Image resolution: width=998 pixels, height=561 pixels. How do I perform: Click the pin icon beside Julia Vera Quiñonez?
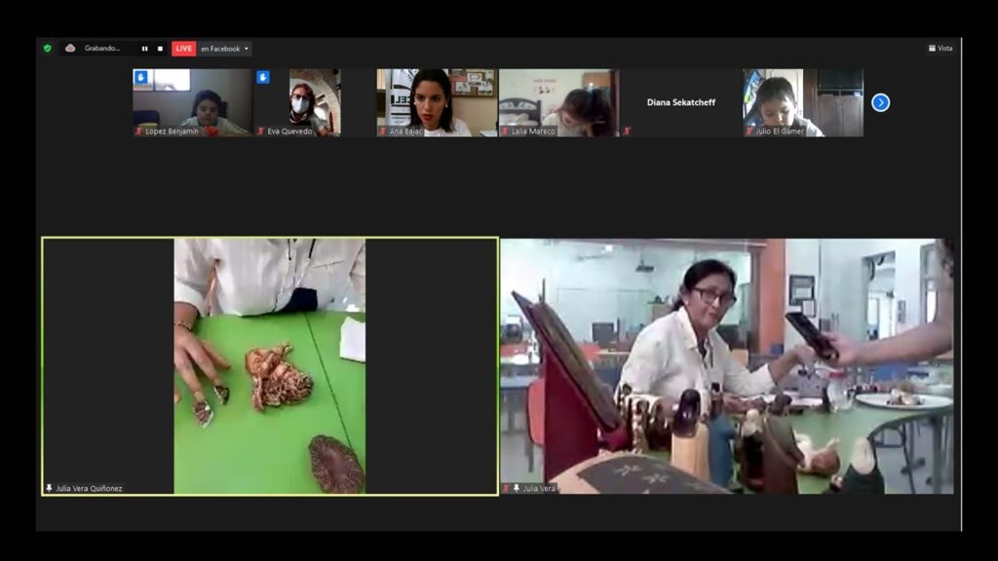(x=49, y=488)
